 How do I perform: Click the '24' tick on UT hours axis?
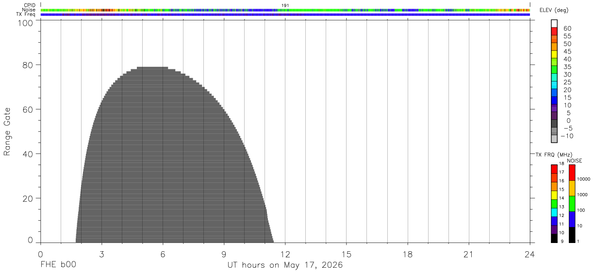coord(530,254)
